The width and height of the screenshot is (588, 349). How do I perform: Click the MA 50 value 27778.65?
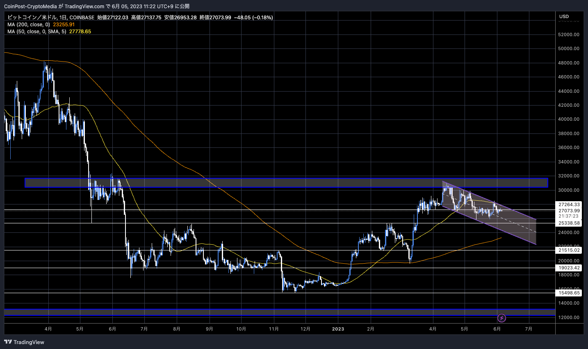[x=80, y=31]
